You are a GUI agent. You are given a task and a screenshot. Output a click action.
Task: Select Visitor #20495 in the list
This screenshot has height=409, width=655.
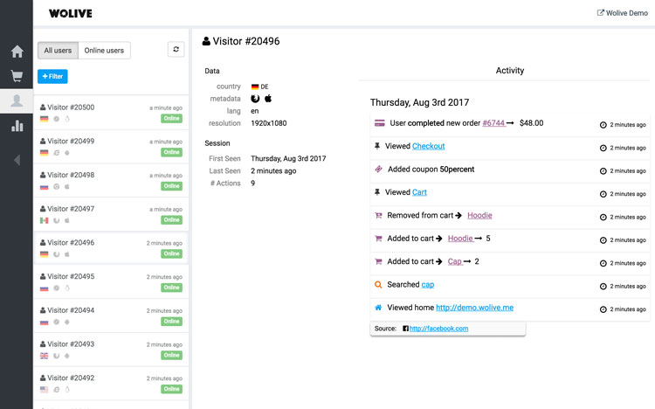pos(111,282)
